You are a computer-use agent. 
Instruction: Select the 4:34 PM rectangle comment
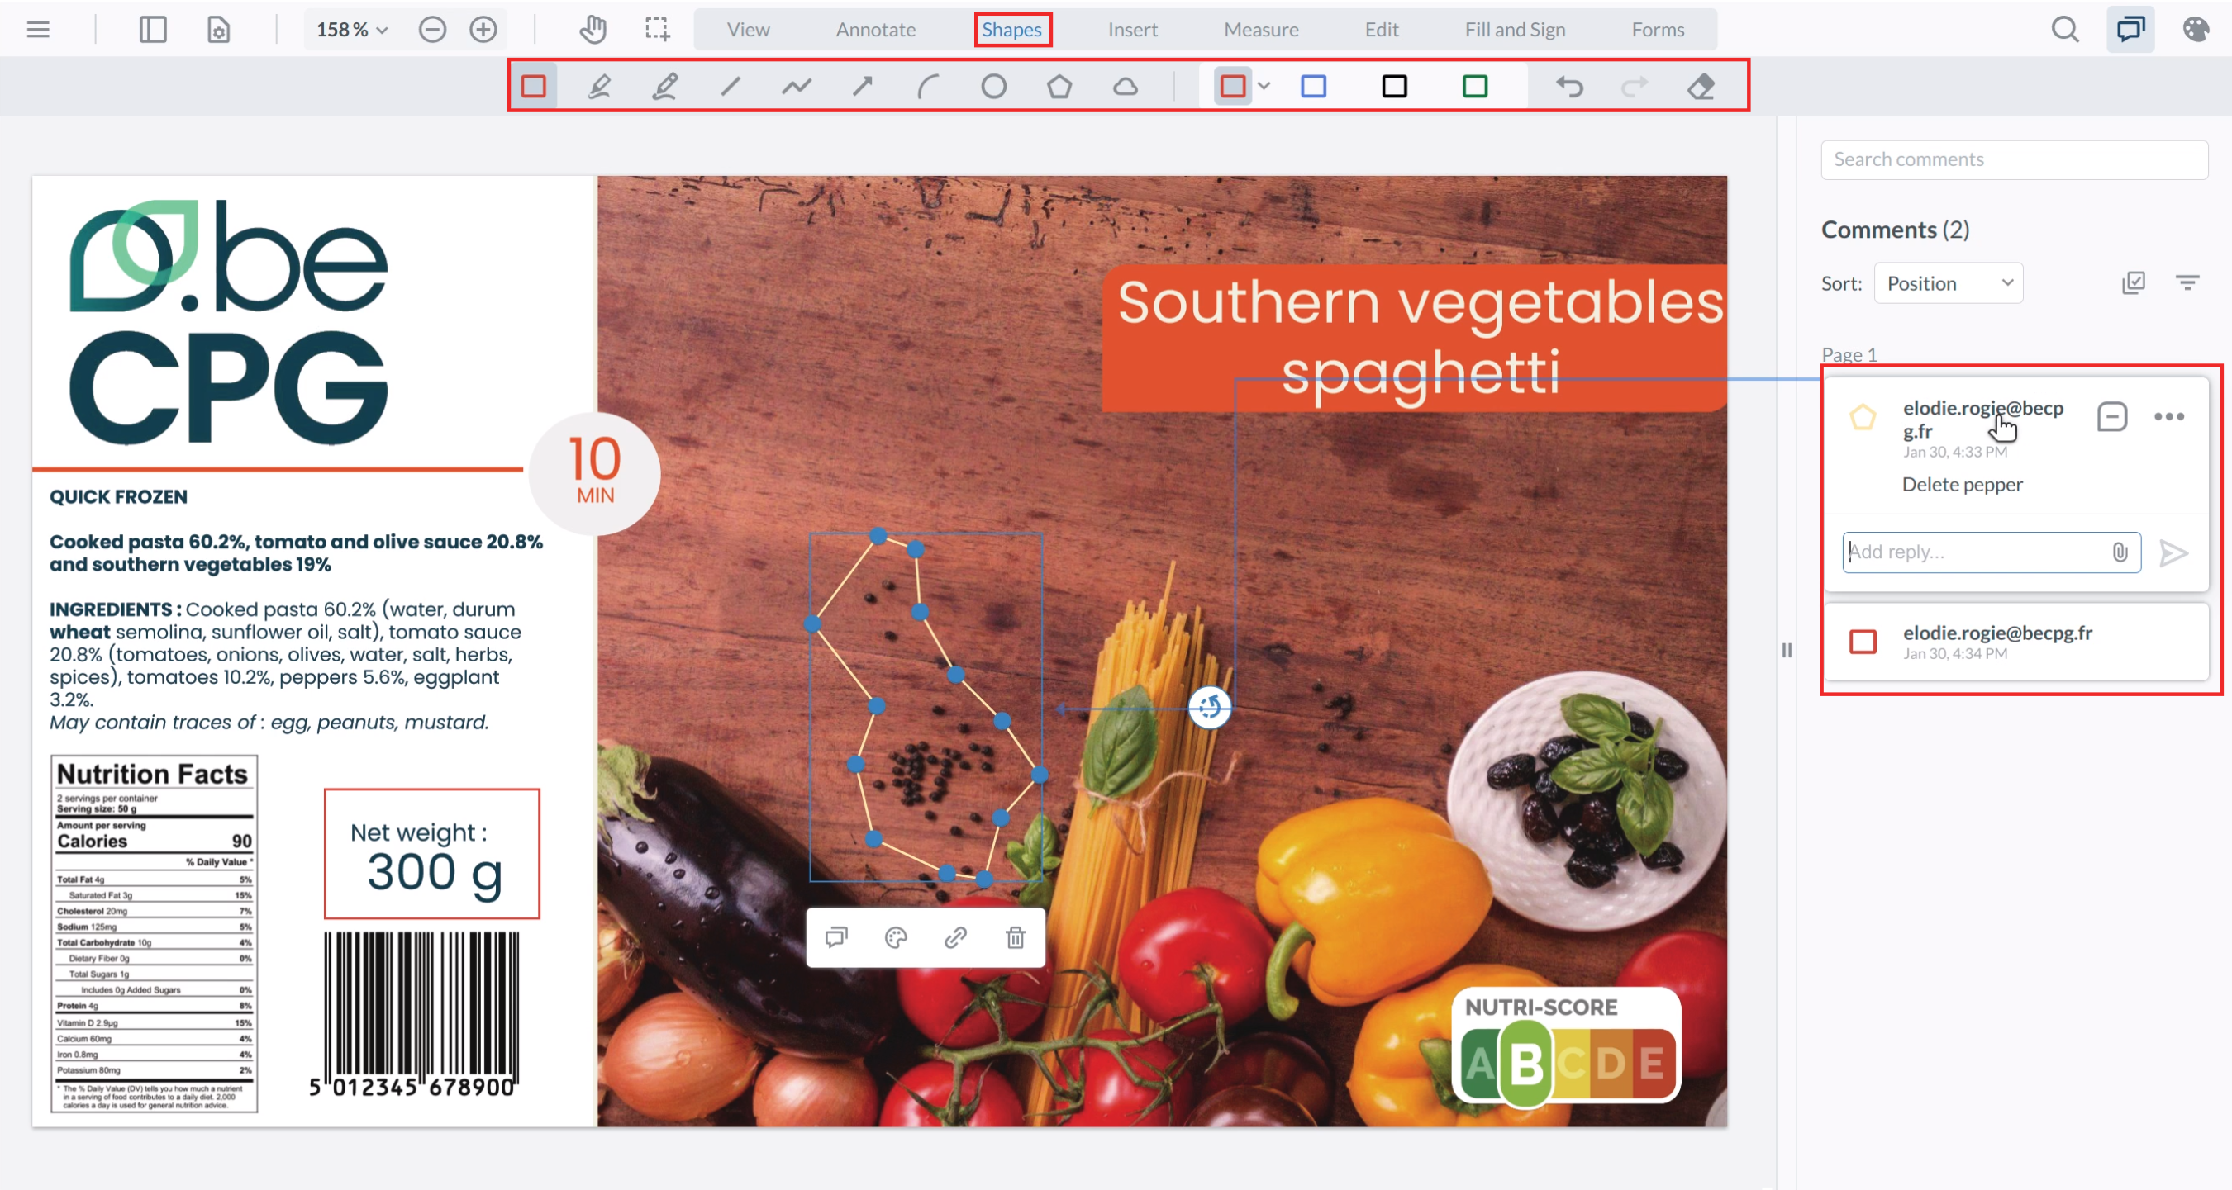[2015, 642]
